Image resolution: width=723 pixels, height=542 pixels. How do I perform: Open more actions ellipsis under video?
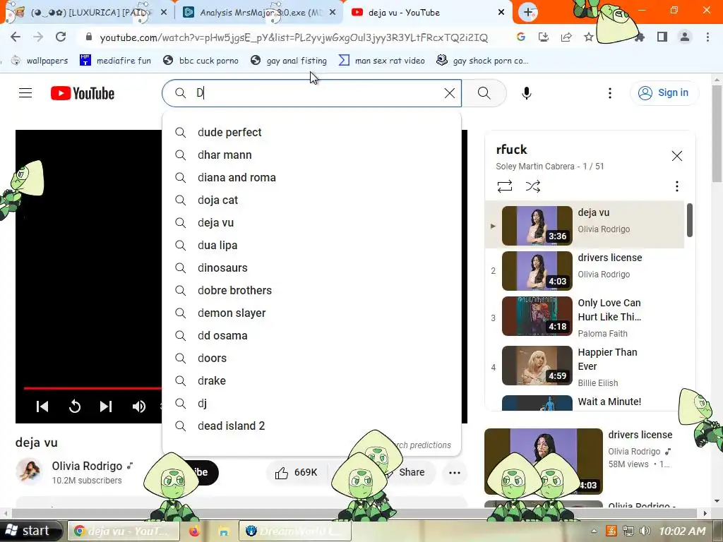tap(455, 472)
